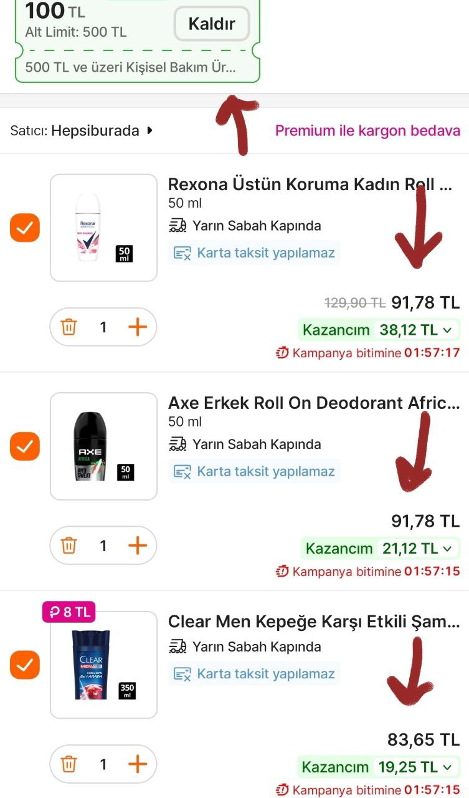Tap the card installment icon on the Axe item
The image size is (469, 798).
(182, 471)
